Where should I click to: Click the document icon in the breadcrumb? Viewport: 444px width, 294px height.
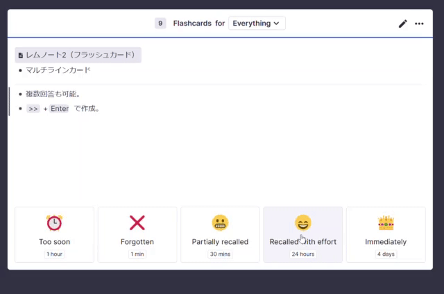point(21,55)
